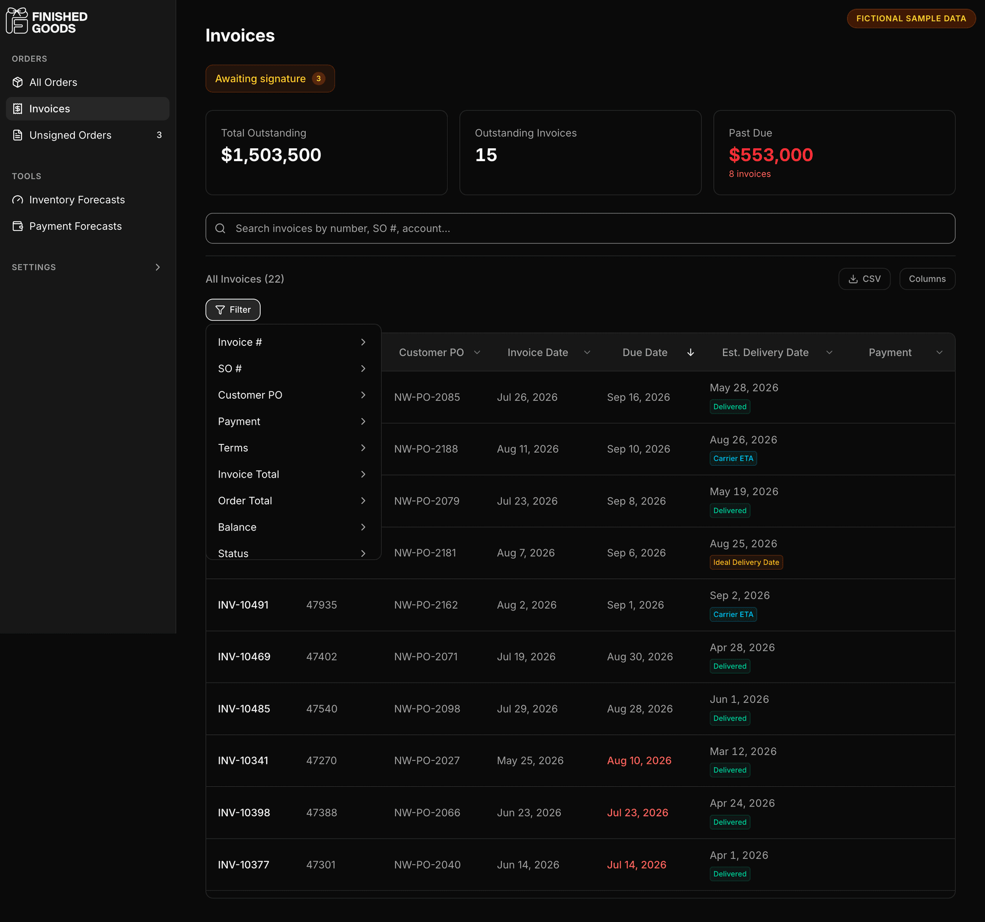This screenshot has height=922, width=985.
Task: Expand the SO # filter submenu arrow
Action: point(363,368)
